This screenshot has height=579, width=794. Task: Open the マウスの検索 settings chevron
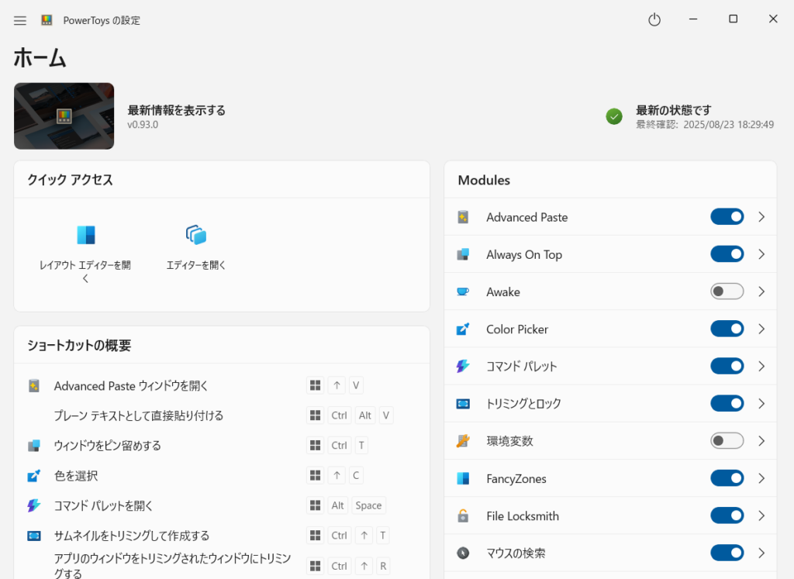click(761, 553)
